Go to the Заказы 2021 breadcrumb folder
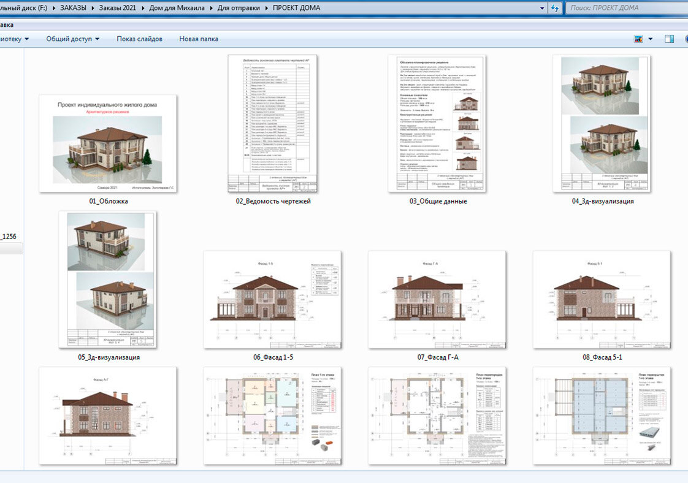Screen dimensions: 688x483 [x=118, y=8]
